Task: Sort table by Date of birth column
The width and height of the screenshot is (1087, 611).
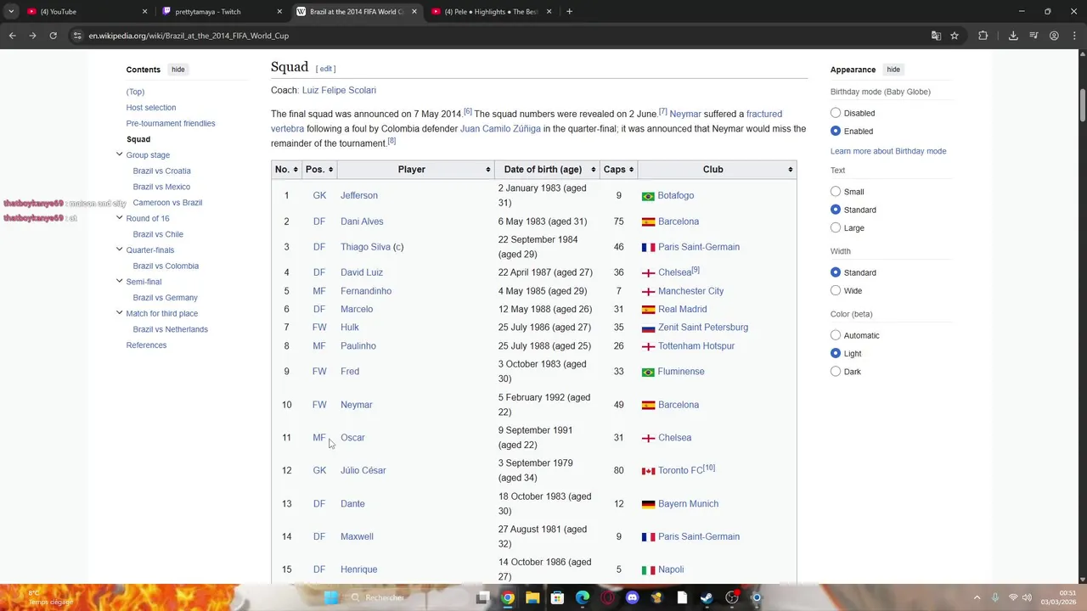Action: 547,170
